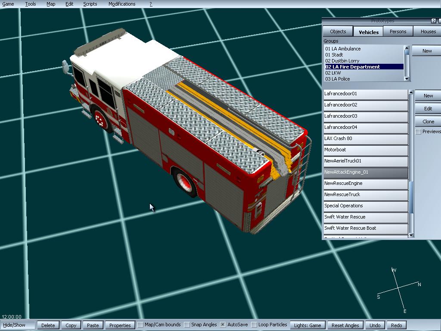The width and height of the screenshot is (441, 331).
Task: Click the Delete button
Action: click(x=48, y=325)
